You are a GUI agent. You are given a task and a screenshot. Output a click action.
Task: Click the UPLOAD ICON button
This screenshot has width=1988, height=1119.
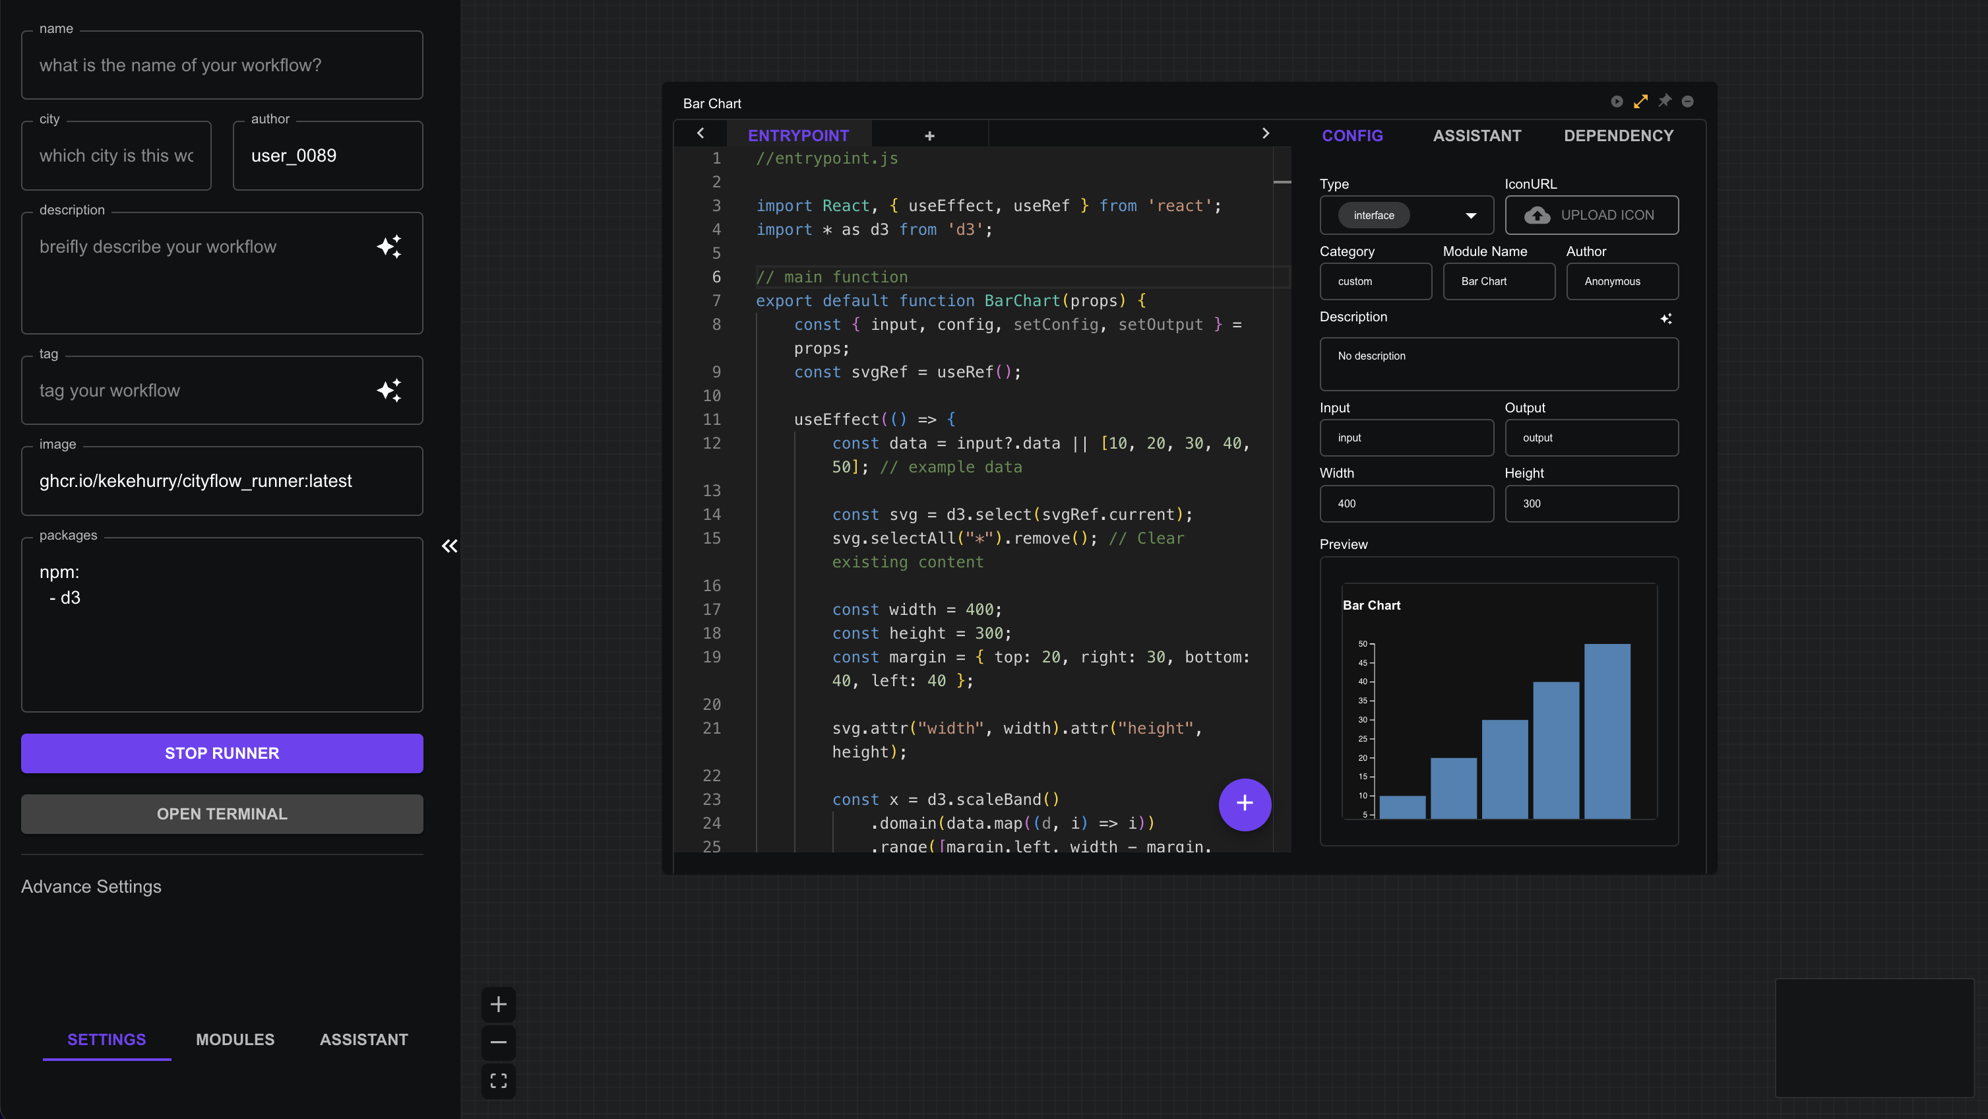pyautogui.click(x=1592, y=215)
